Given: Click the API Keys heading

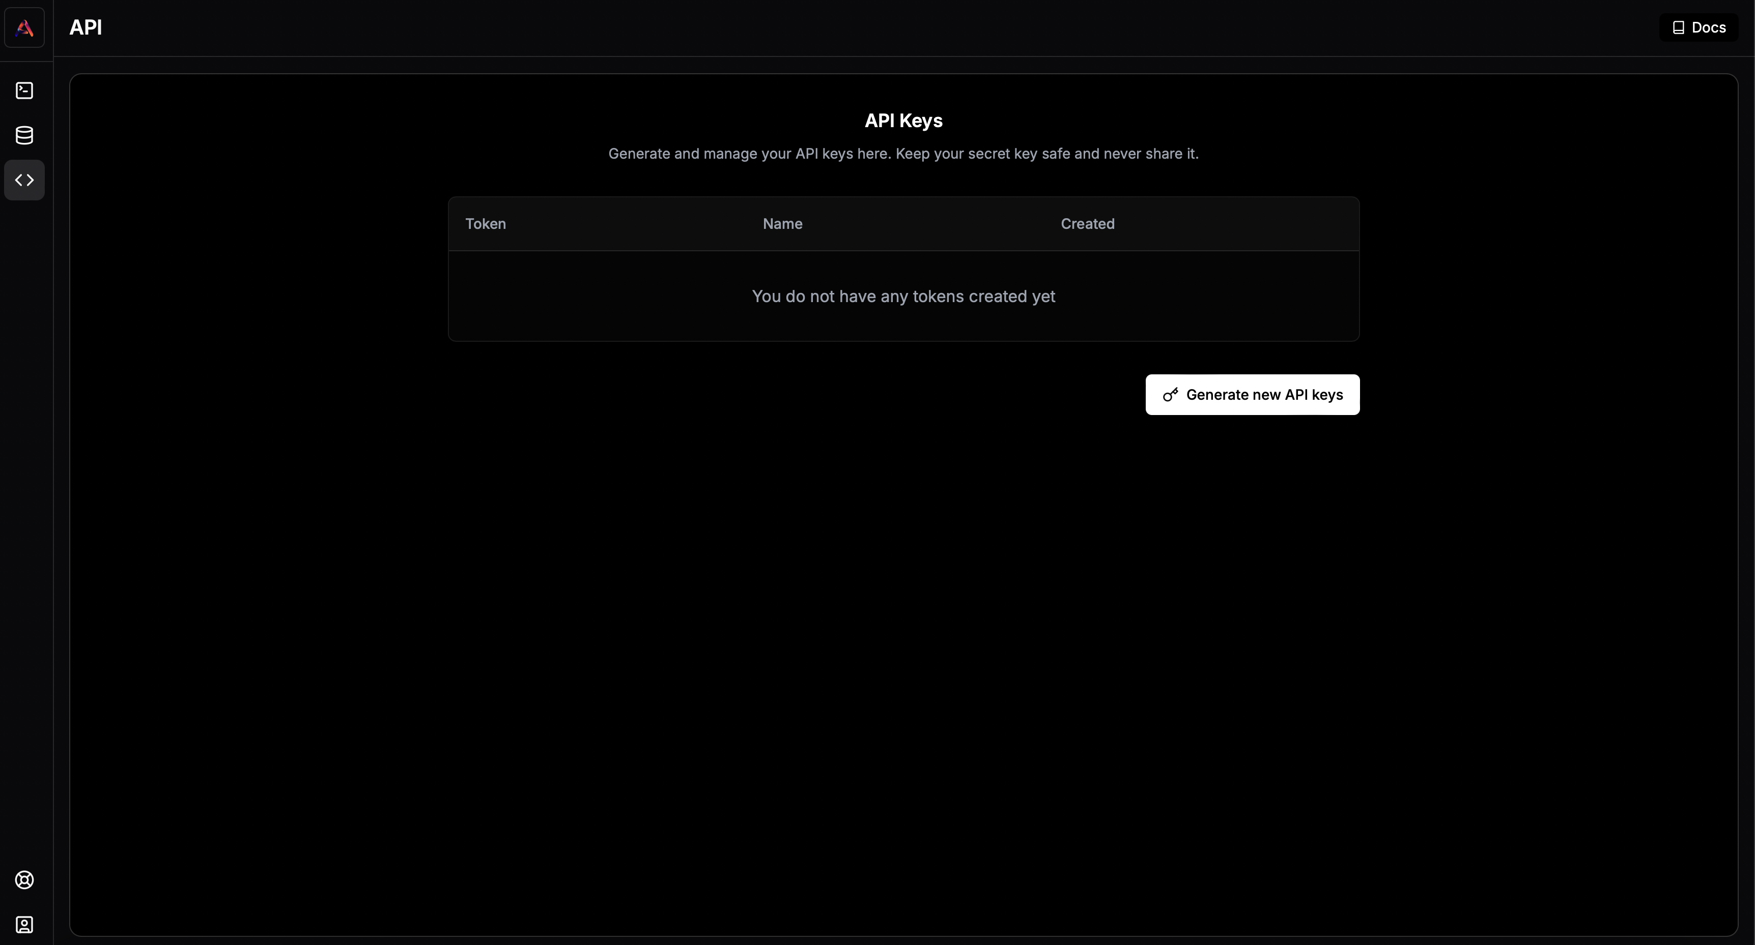Looking at the screenshot, I should click(903, 121).
